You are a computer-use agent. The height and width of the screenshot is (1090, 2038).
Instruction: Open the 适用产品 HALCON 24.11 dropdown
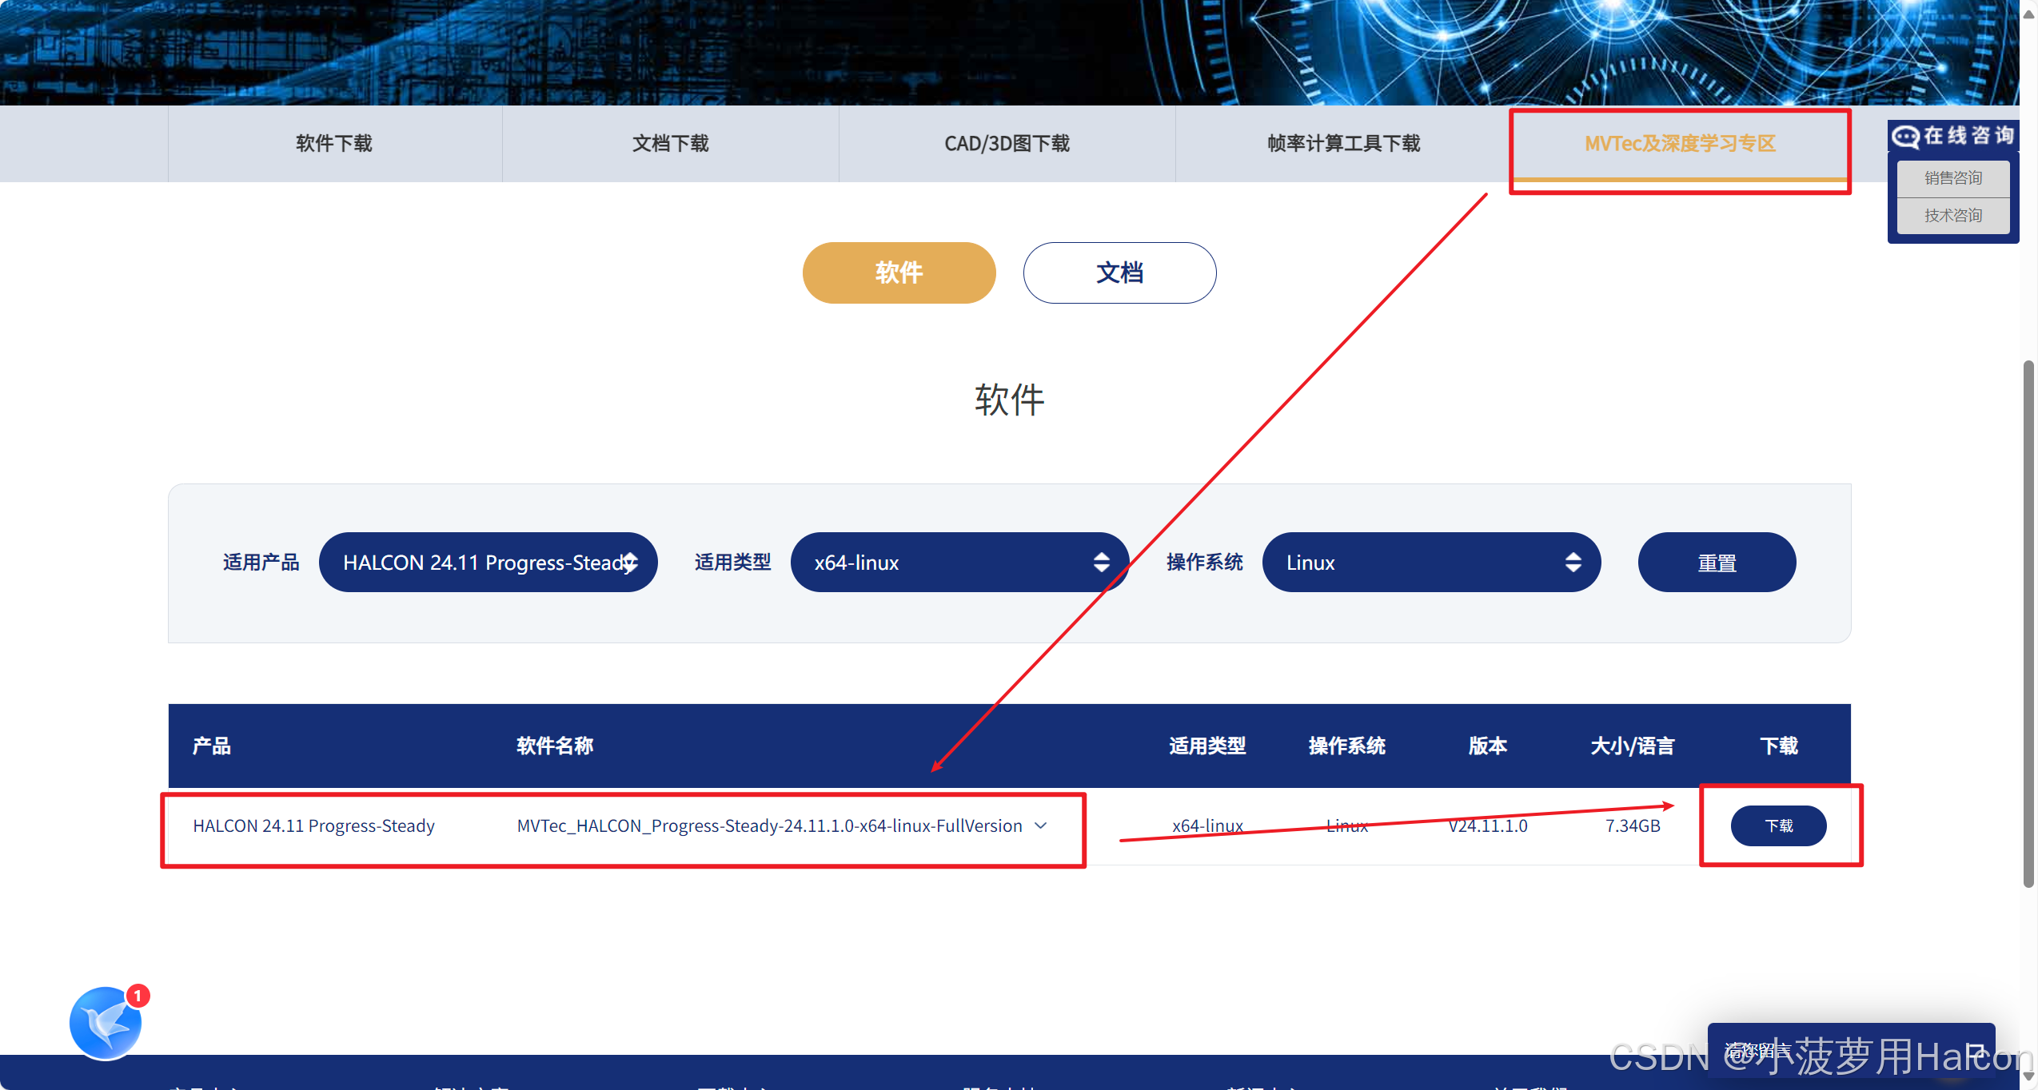coord(488,563)
